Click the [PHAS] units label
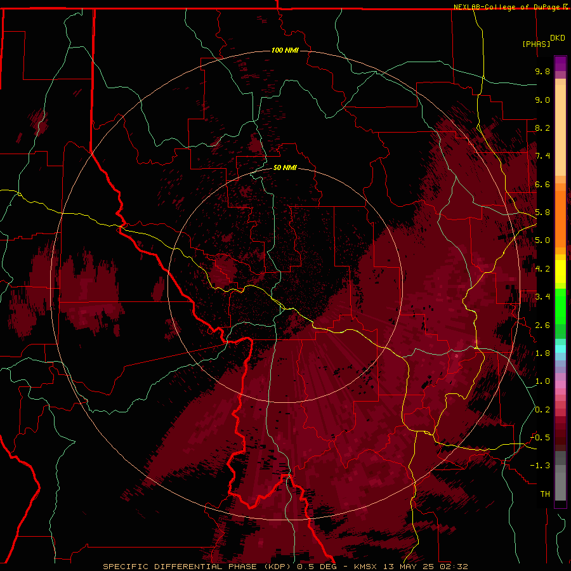This screenshot has width=571, height=571. (x=536, y=44)
